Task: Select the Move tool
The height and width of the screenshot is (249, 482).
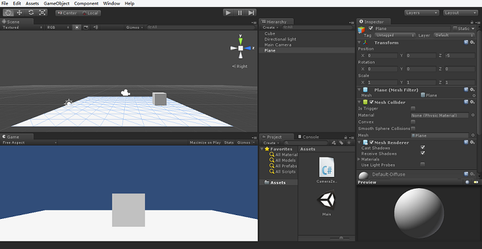Action: 19,13
